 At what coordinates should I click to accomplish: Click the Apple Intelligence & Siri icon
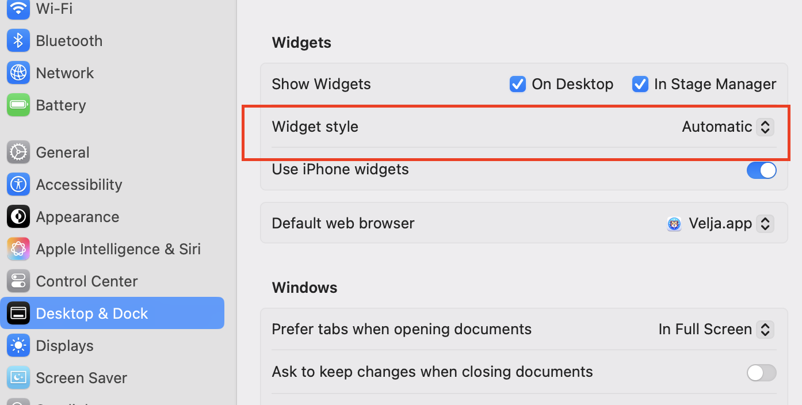pyautogui.click(x=18, y=249)
